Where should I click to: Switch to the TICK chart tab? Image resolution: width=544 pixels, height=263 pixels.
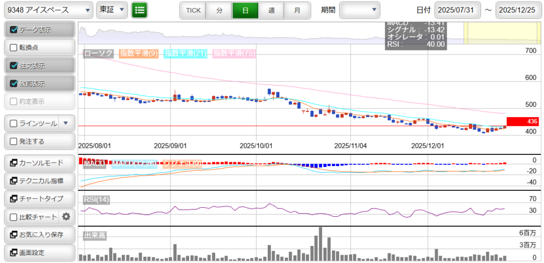pyautogui.click(x=193, y=10)
